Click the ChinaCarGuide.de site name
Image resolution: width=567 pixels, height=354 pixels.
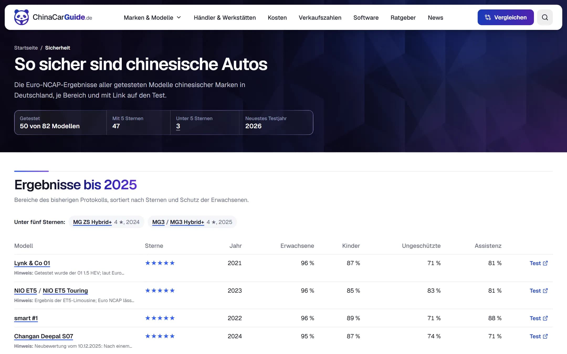(x=62, y=17)
